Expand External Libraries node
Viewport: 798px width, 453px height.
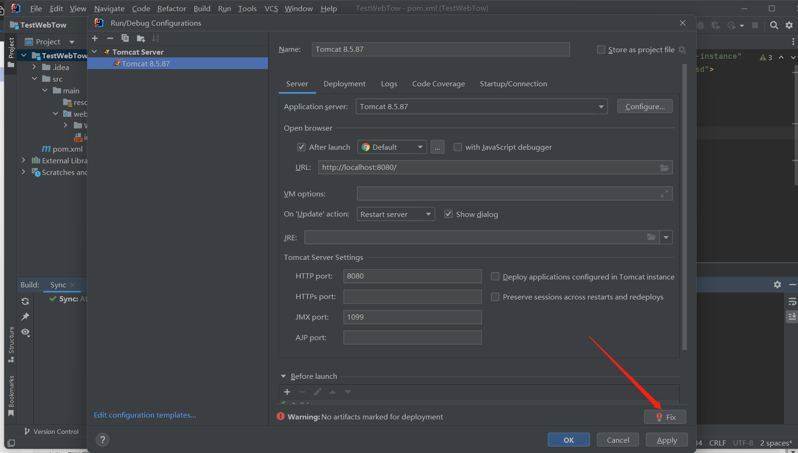[23, 160]
